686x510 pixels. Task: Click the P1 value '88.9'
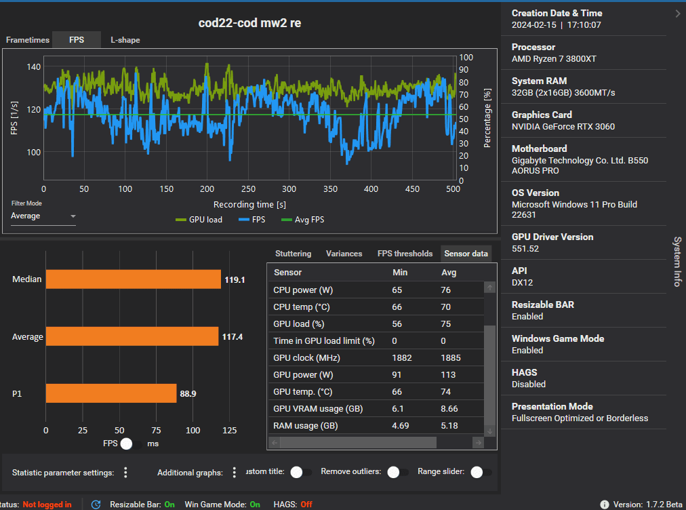click(188, 393)
